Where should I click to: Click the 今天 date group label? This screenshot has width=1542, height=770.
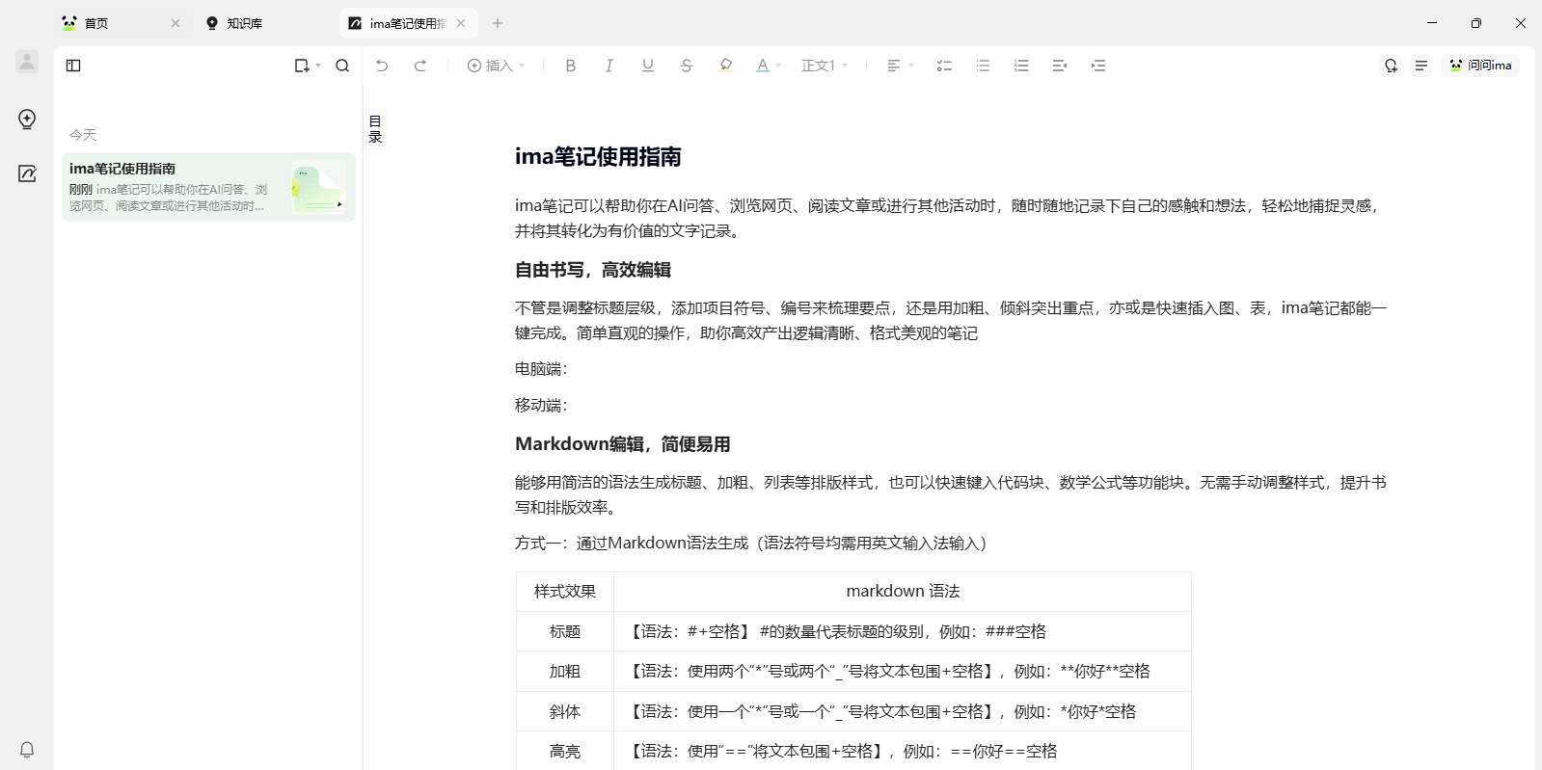click(83, 135)
